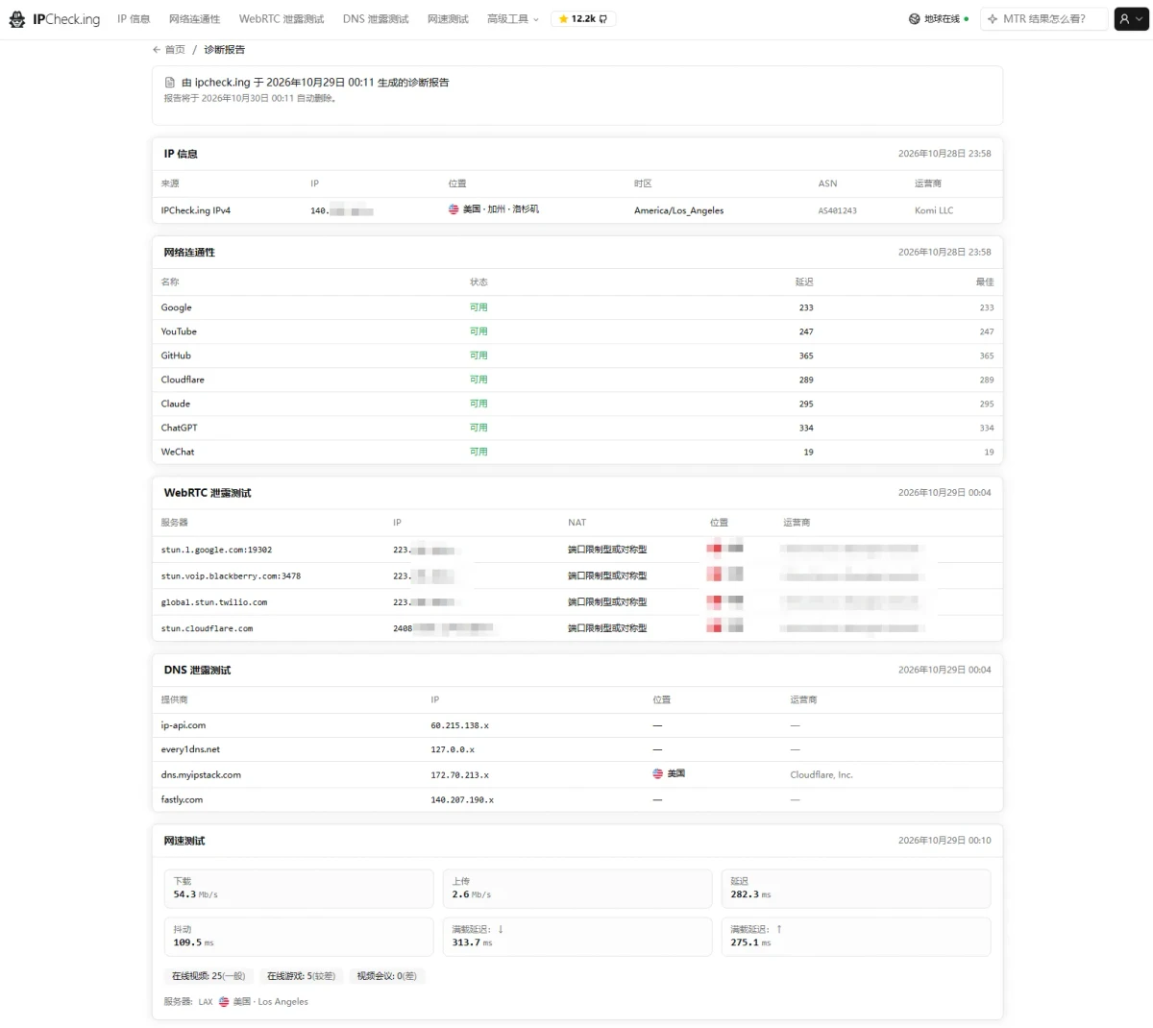Click the flag icon beside 美国 · Los Angeles

[x=224, y=1001]
